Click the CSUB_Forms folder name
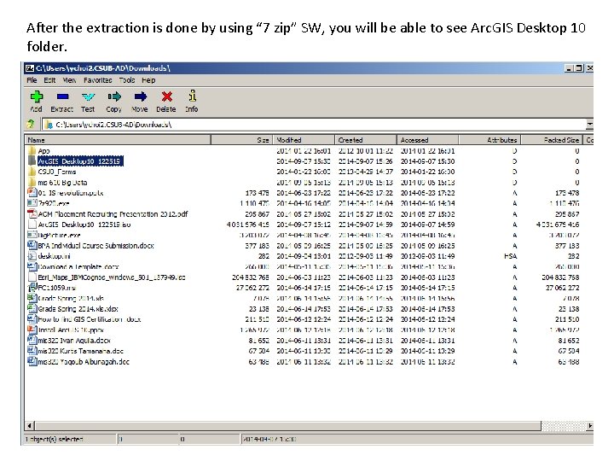The height and width of the screenshot is (461, 614). [x=57, y=172]
